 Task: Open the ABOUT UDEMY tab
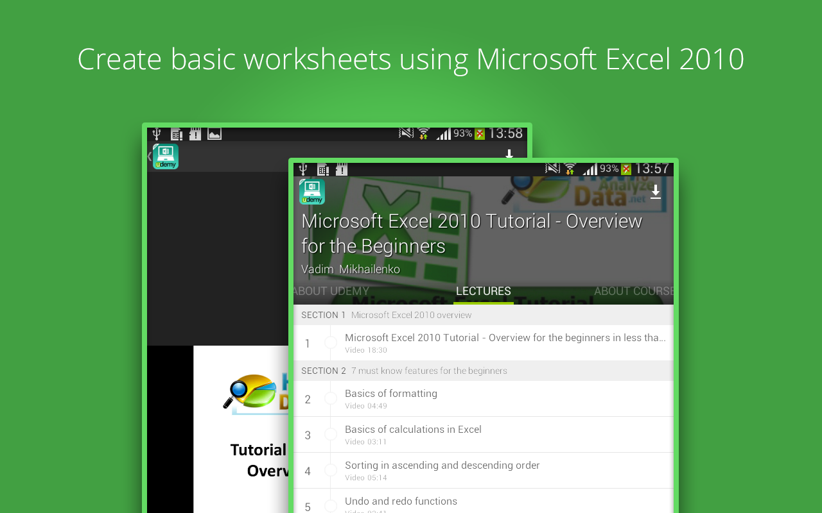pyautogui.click(x=331, y=291)
